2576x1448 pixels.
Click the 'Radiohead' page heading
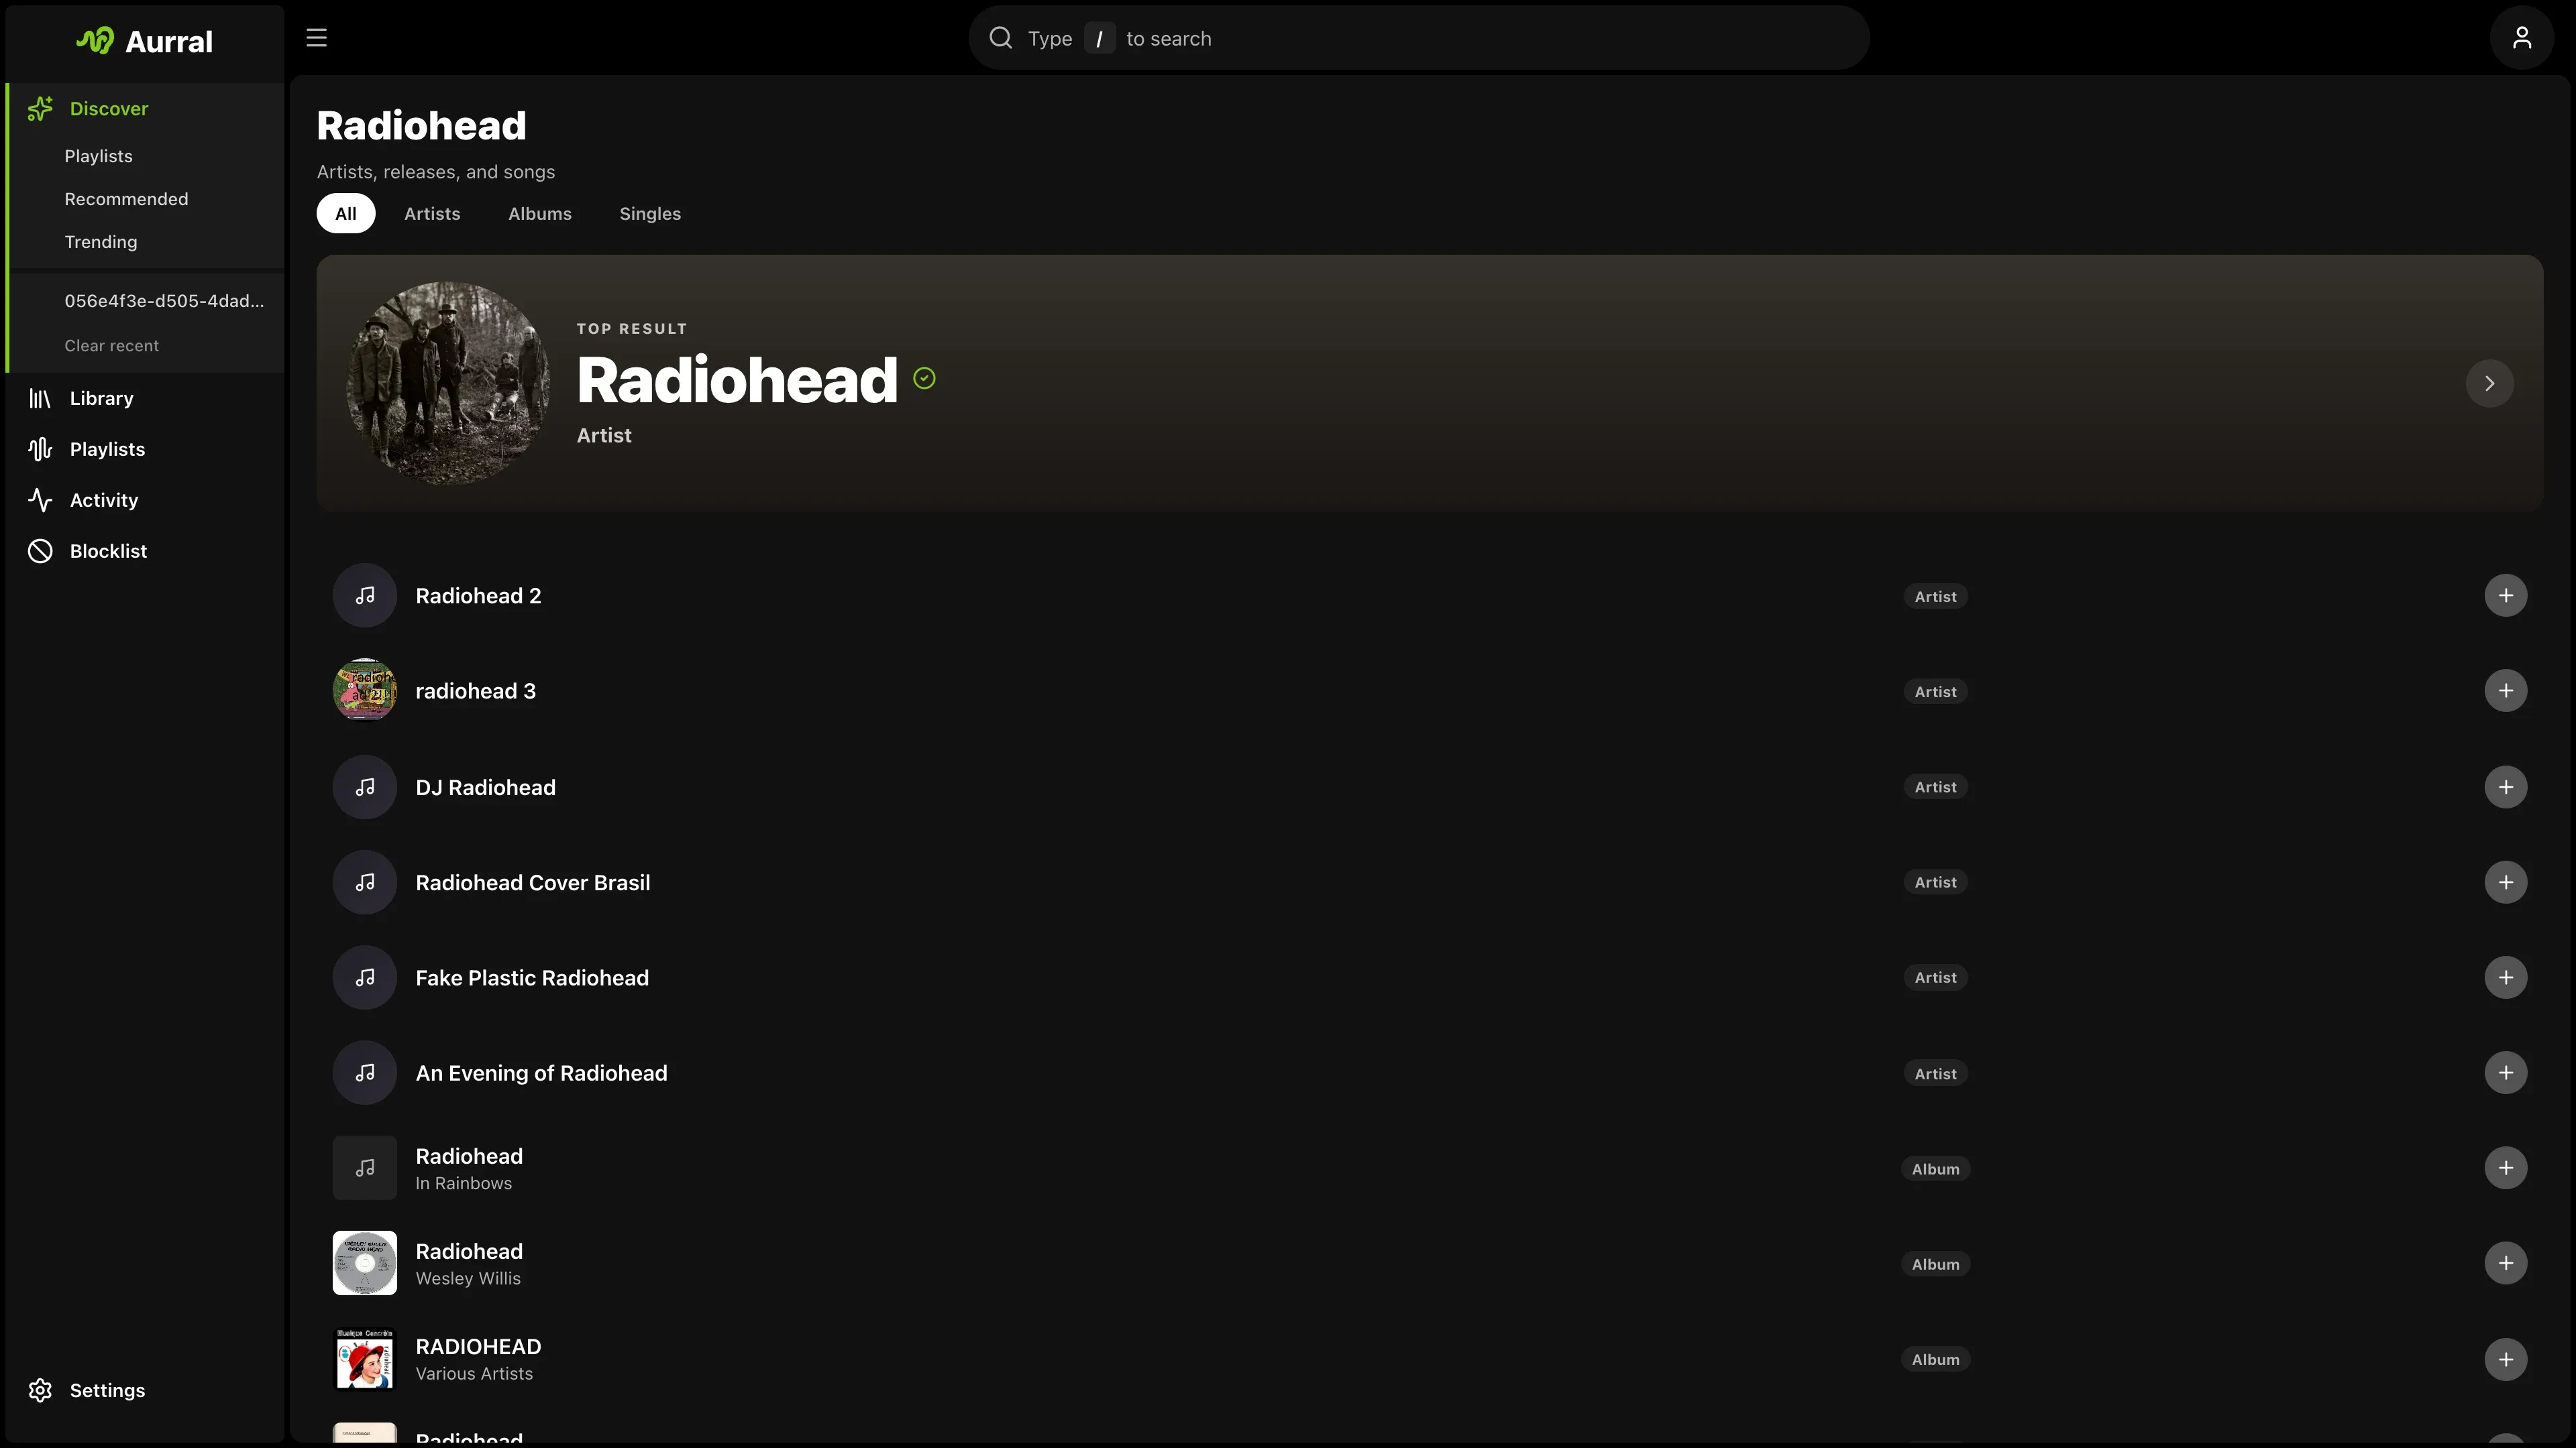pyautogui.click(x=422, y=126)
